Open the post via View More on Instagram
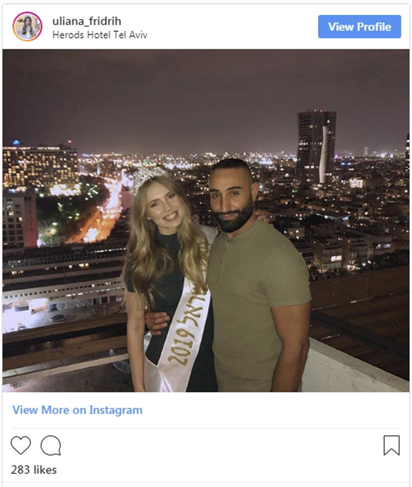412x487 pixels. (77, 409)
